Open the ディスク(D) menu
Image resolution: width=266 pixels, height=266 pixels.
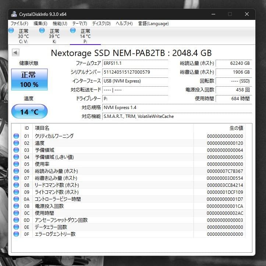coord(102,24)
